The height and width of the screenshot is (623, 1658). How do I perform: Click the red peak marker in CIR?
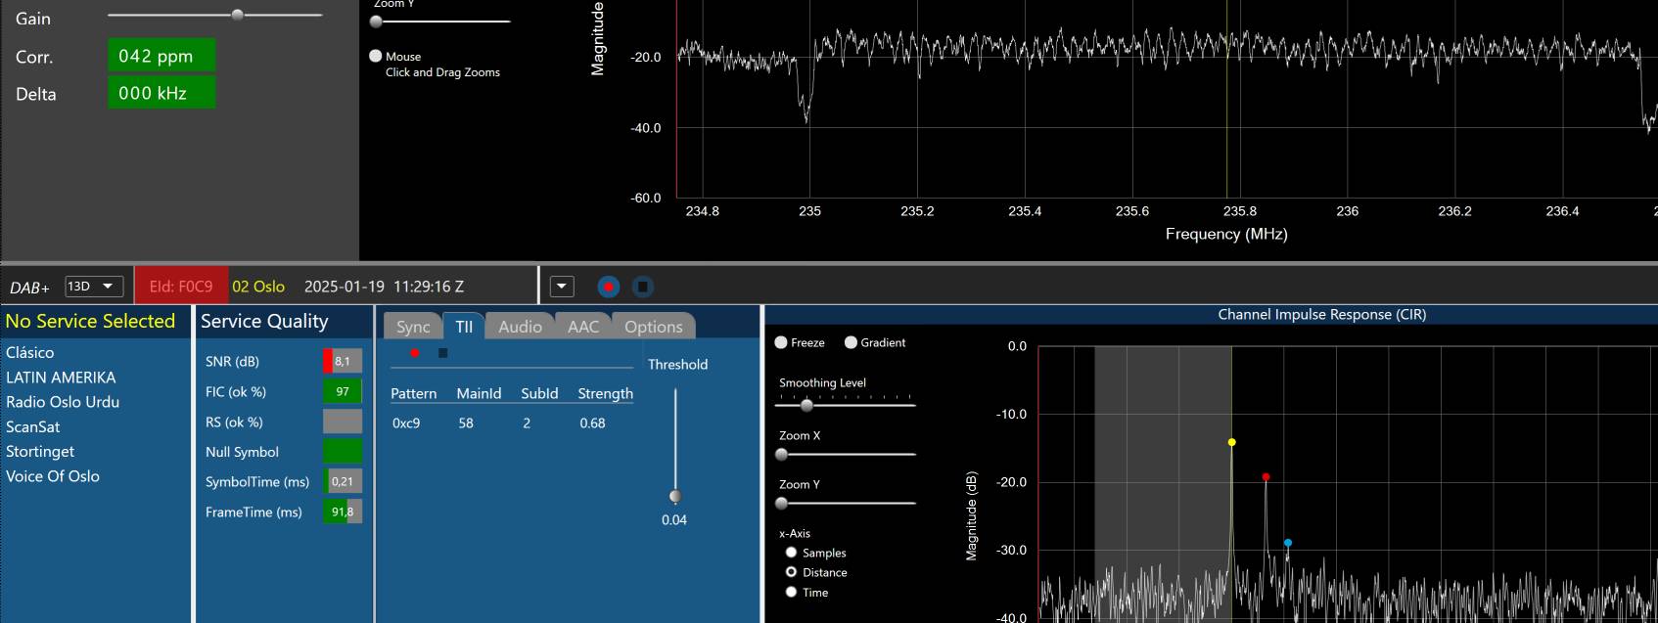point(1266,477)
